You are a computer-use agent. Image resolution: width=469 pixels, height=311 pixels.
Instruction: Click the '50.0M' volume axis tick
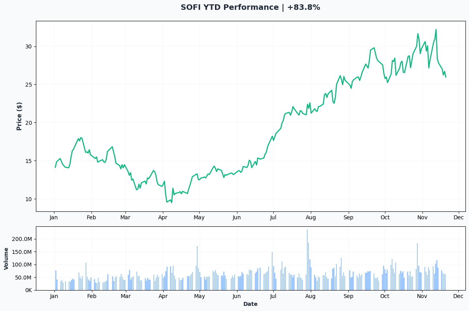click(23, 278)
